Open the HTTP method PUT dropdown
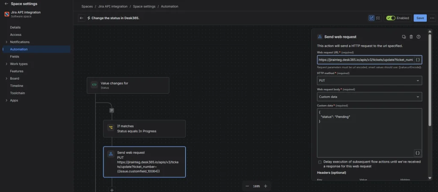The width and height of the screenshot is (438, 192). tap(369, 80)
